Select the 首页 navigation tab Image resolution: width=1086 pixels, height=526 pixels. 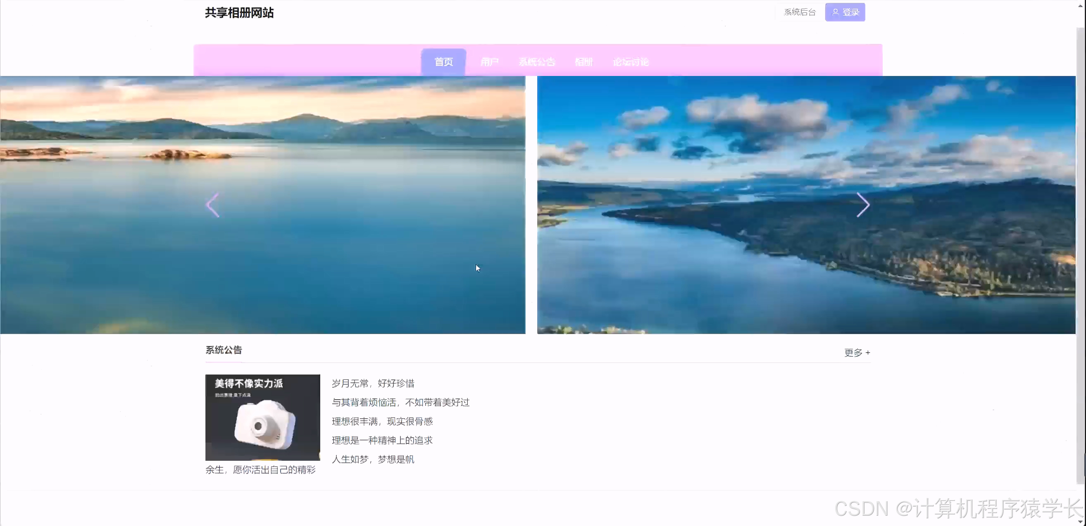point(443,62)
